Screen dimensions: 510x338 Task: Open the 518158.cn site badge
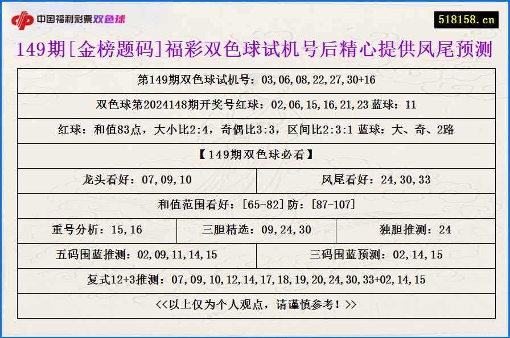(471, 17)
